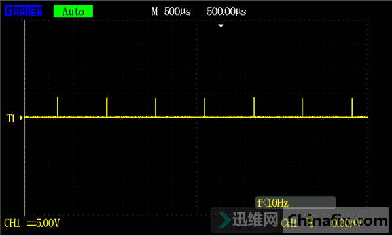Click the green Auto trigger status indicator
This screenshot has height=236, width=392.
pos(73,11)
